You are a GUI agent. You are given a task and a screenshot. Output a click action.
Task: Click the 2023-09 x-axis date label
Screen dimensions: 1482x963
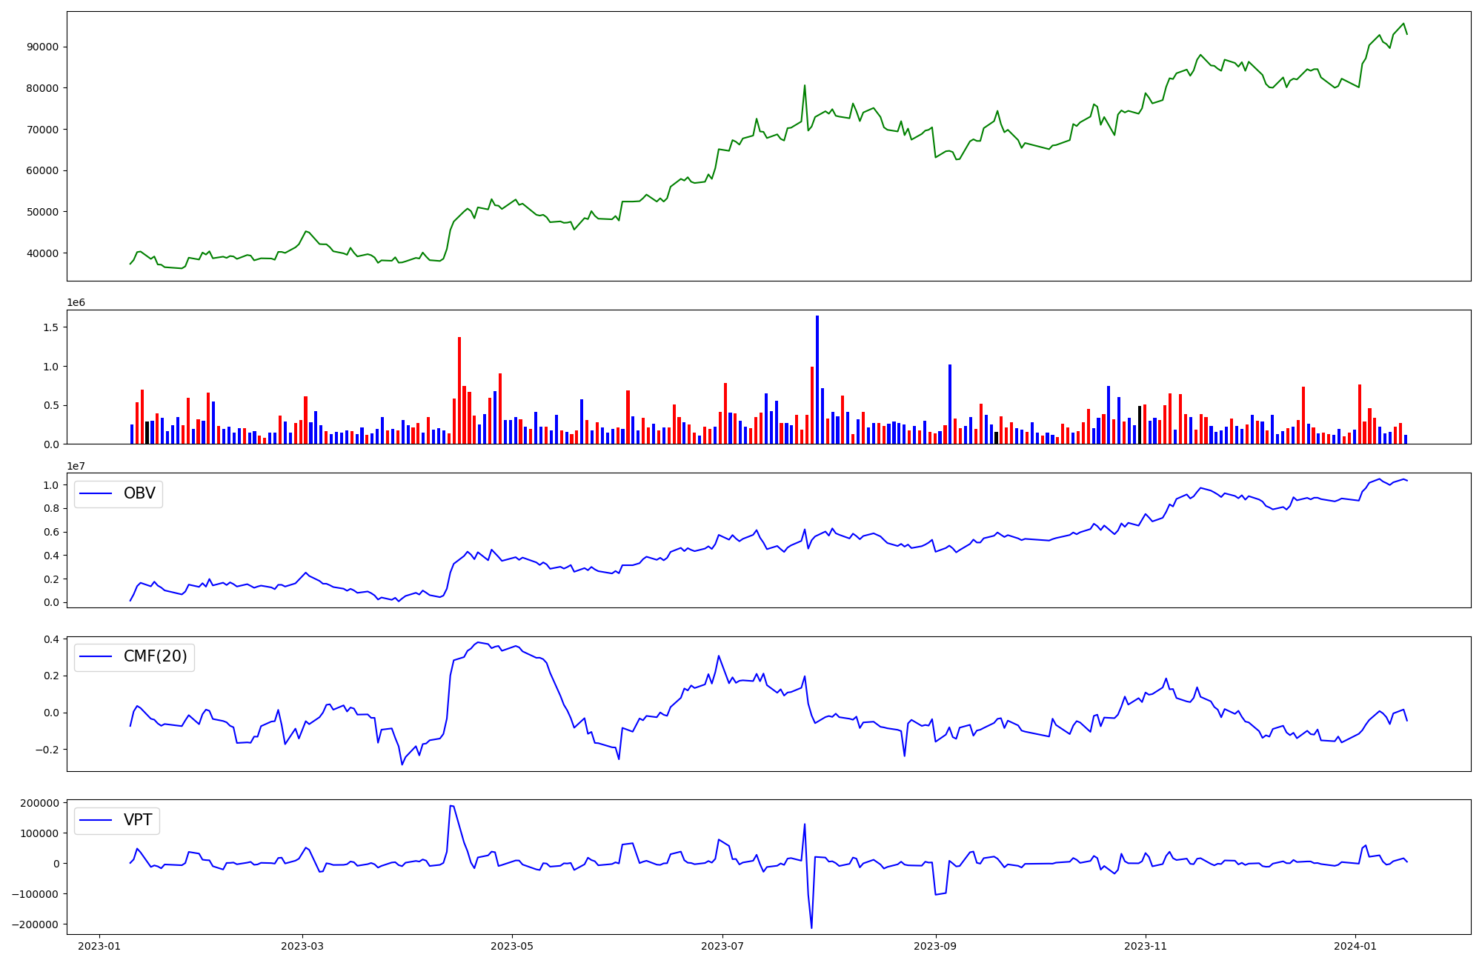tap(935, 946)
